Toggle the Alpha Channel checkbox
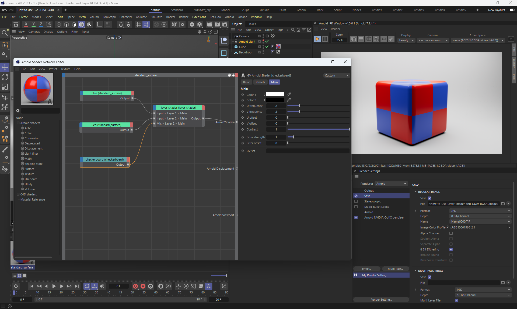Image resolution: width=517 pixels, height=309 pixels. pos(451,233)
